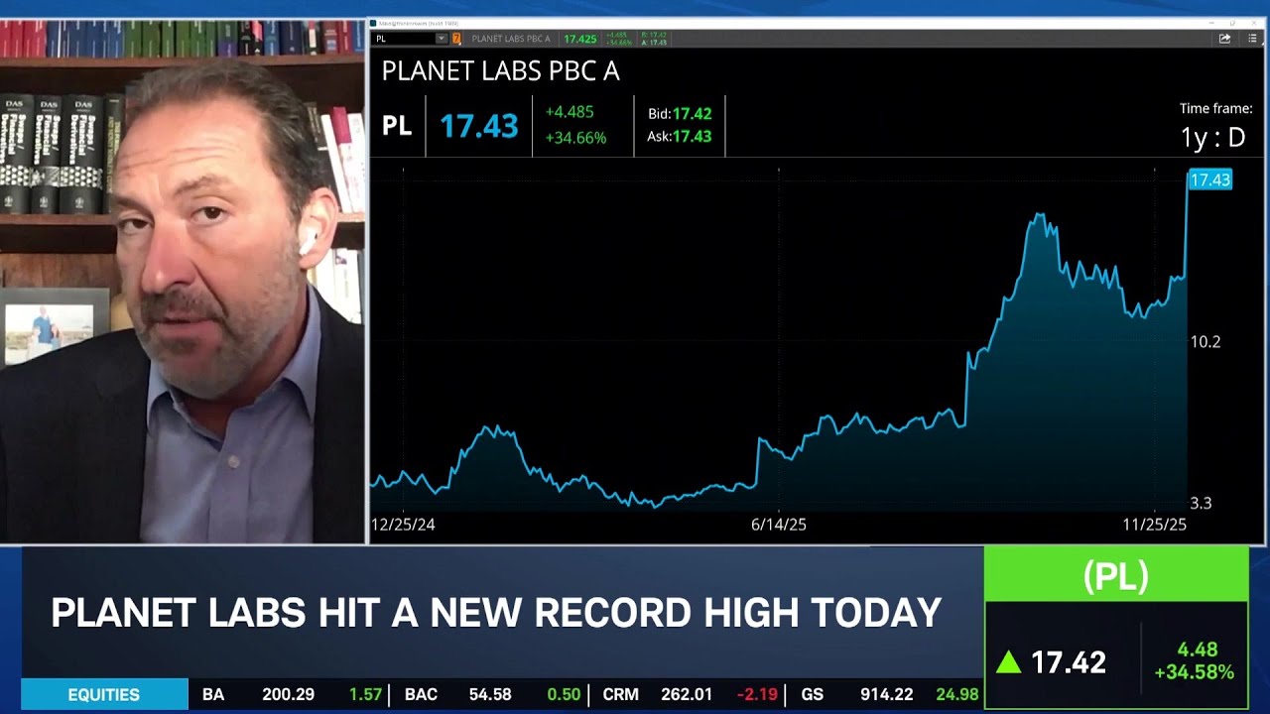Image resolution: width=1270 pixels, height=714 pixels.
Task: Click the PL symbol input field
Action: point(405,39)
